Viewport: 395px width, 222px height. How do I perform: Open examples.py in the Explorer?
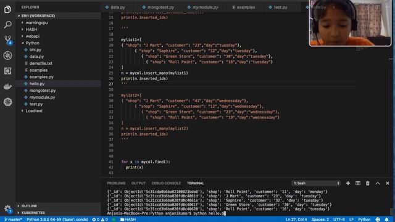(x=41, y=77)
